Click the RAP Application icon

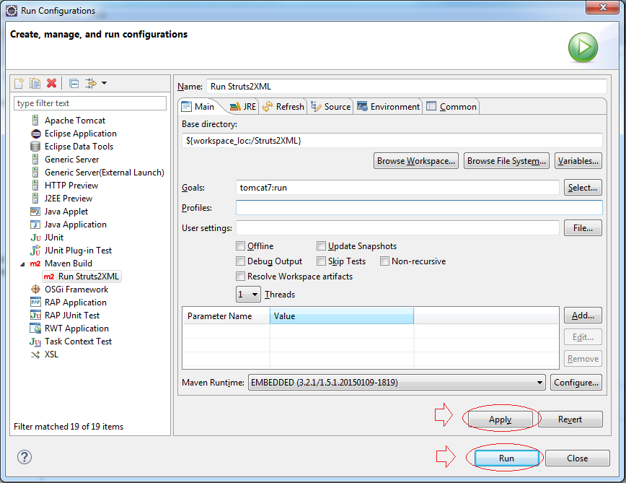[35, 303]
